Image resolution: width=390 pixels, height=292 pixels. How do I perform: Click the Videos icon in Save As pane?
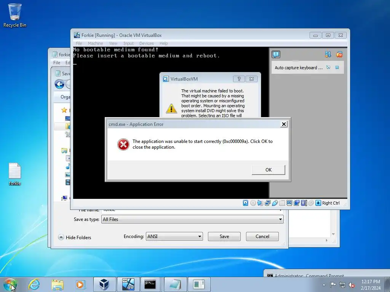pyautogui.click(x=68, y=182)
